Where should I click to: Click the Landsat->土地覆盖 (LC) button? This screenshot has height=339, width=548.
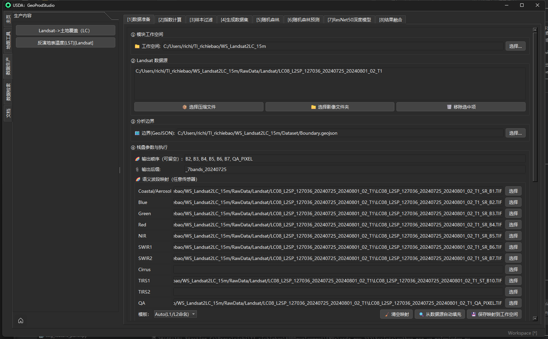point(65,31)
